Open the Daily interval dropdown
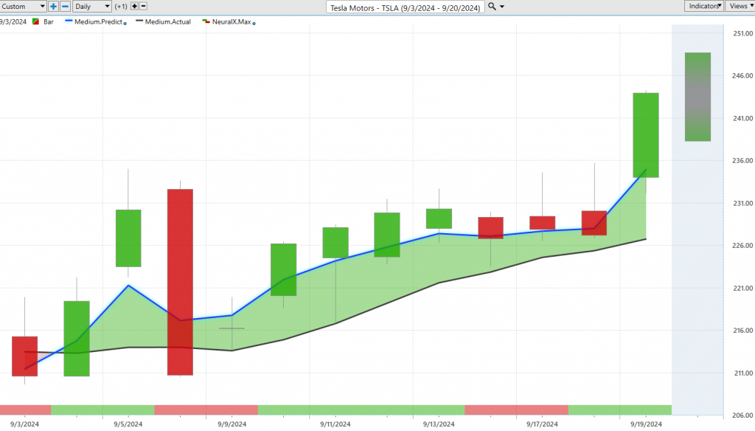 pos(92,6)
